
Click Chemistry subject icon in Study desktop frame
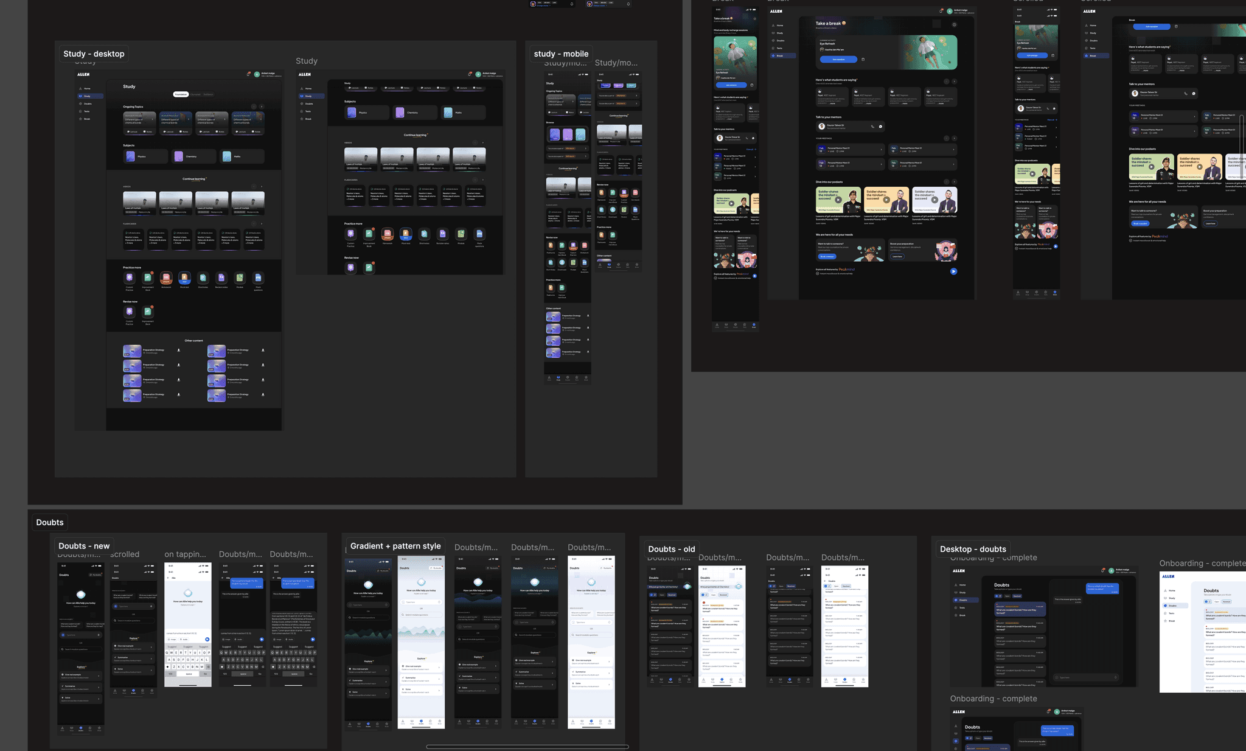178,156
